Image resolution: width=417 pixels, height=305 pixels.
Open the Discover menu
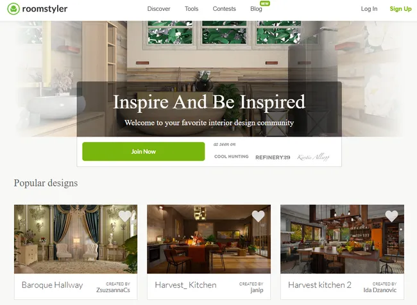coord(158,9)
